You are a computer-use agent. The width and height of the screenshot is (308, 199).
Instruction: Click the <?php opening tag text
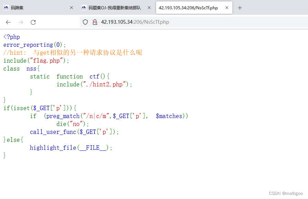pyautogui.click(x=12, y=37)
